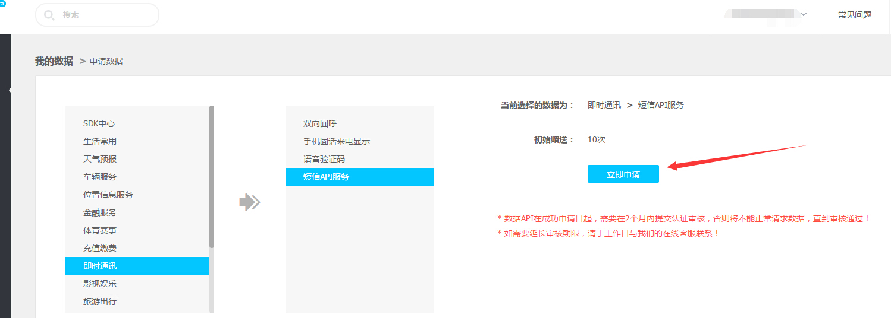This screenshot has width=891, height=318.
Task: Open the account dropdown chevron
Action: [804, 15]
